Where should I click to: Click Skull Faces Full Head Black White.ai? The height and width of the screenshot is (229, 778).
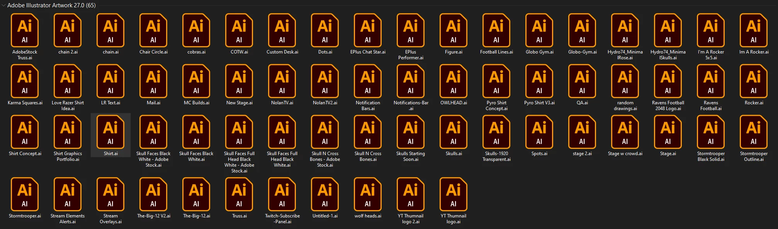click(x=282, y=159)
